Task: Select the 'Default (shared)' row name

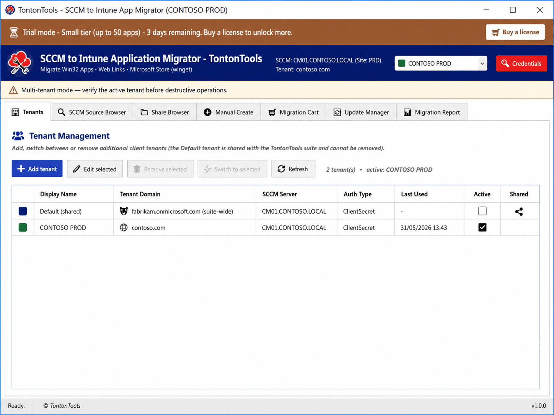Action: pos(60,211)
